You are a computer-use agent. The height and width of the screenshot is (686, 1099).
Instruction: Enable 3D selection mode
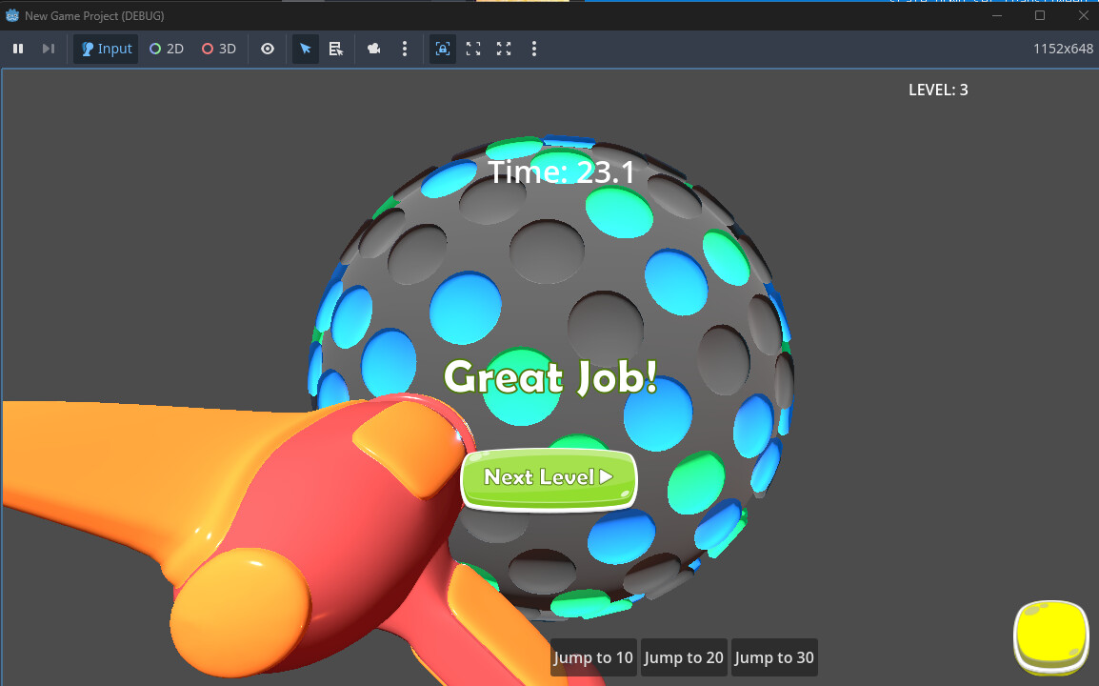pos(219,49)
